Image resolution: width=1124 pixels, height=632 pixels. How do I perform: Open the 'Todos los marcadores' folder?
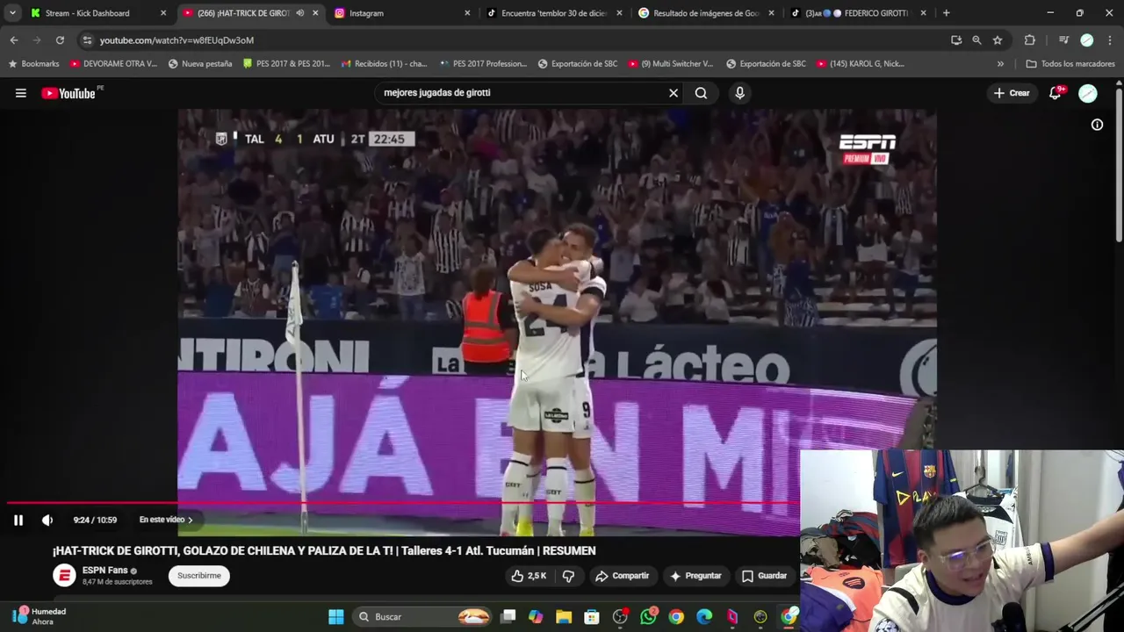point(1070,64)
